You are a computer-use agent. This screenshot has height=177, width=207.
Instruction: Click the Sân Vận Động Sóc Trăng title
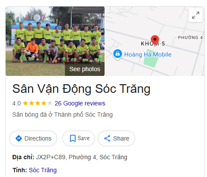(81, 89)
